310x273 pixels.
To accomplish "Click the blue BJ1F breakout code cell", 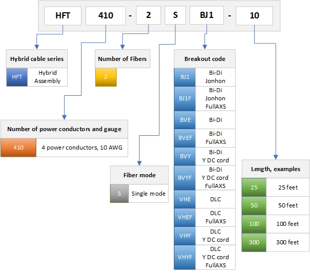I will coord(183,98).
